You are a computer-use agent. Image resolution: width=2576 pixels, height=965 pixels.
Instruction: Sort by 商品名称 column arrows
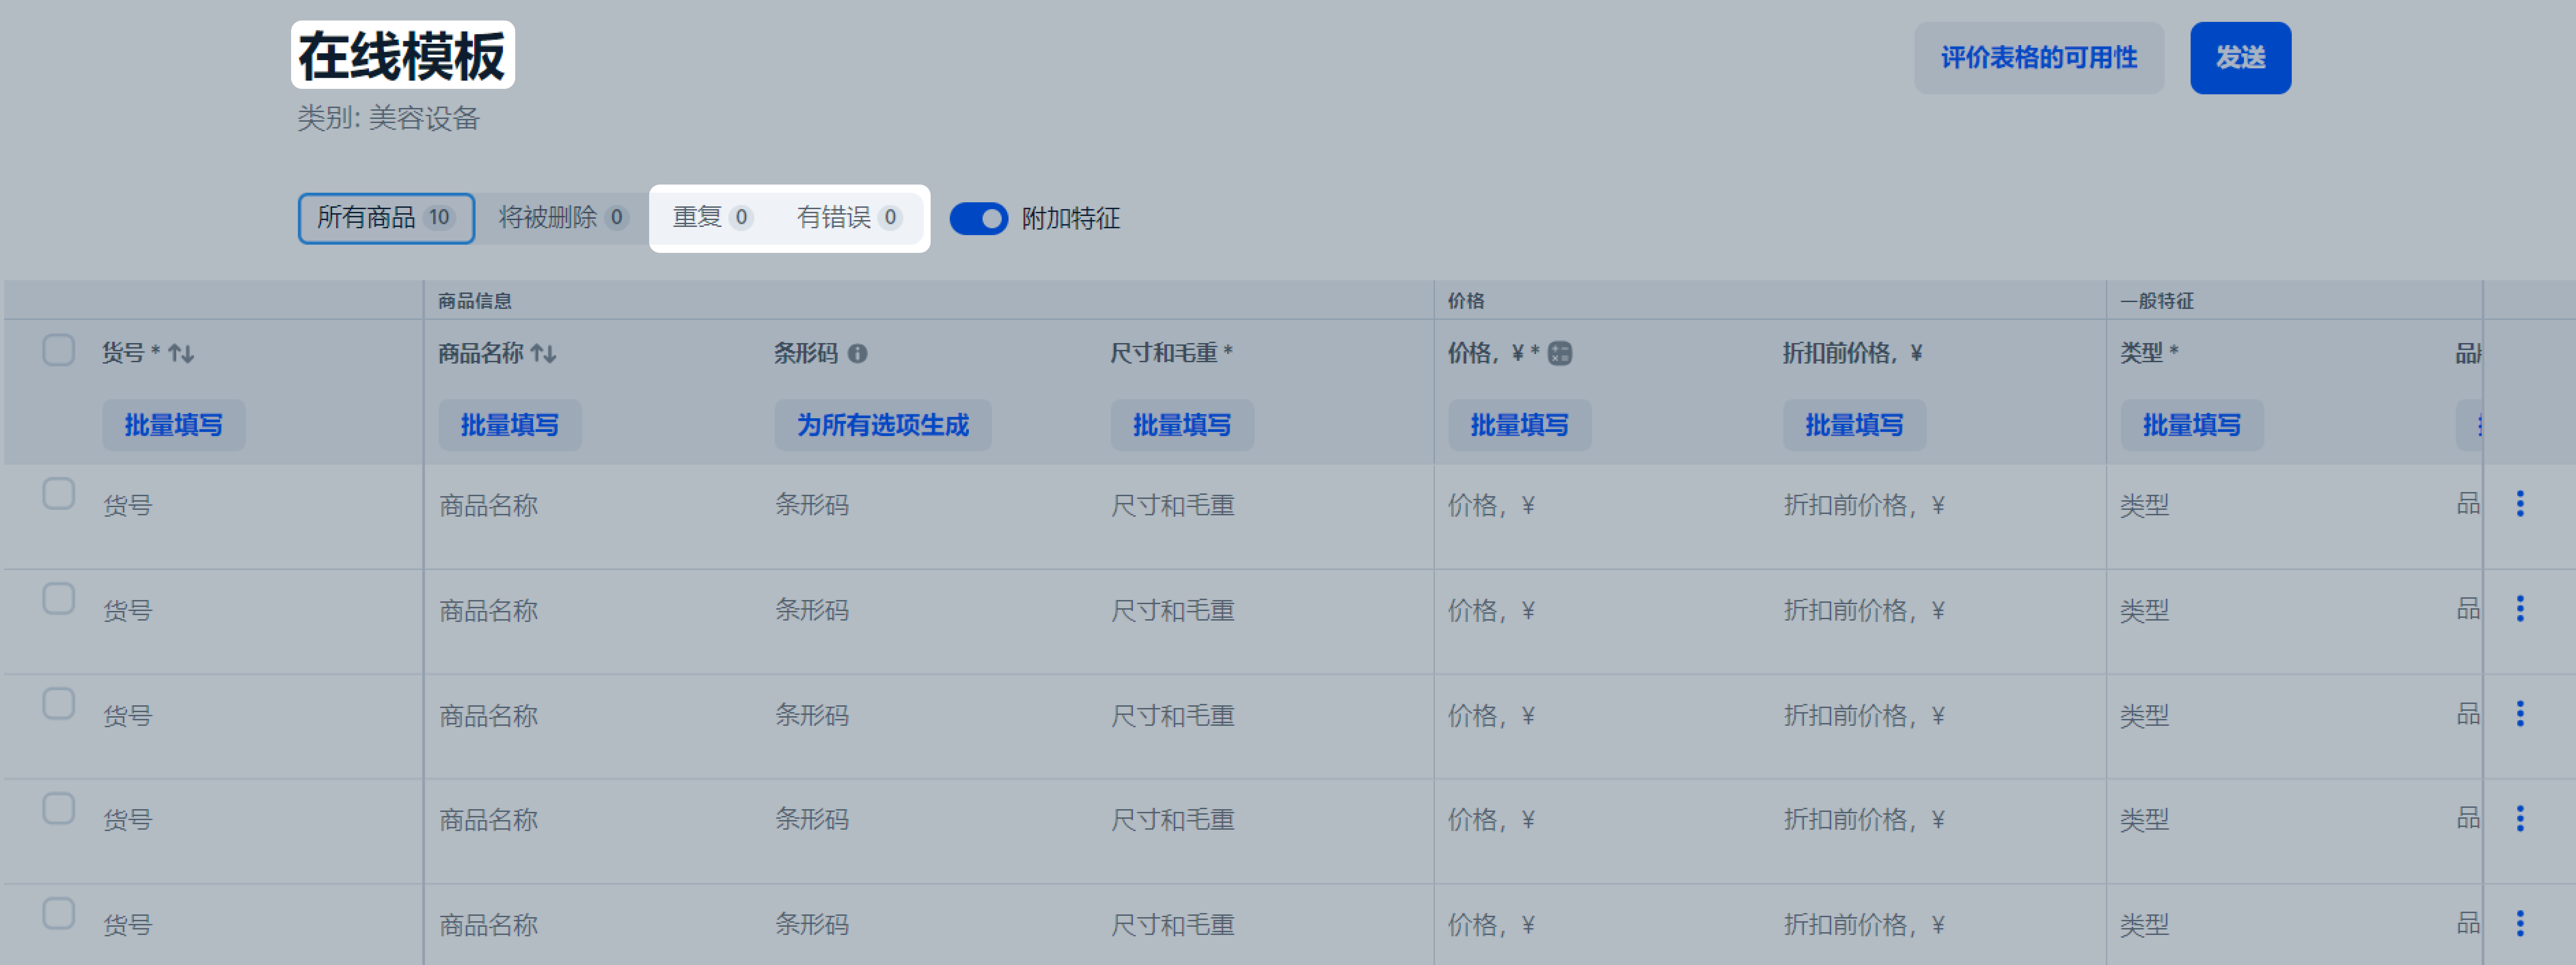pyautogui.click(x=543, y=353)
